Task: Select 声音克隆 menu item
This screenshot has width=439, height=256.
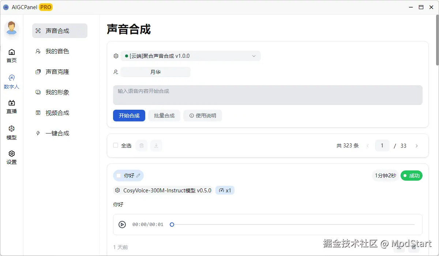Action: coord(60,72)
